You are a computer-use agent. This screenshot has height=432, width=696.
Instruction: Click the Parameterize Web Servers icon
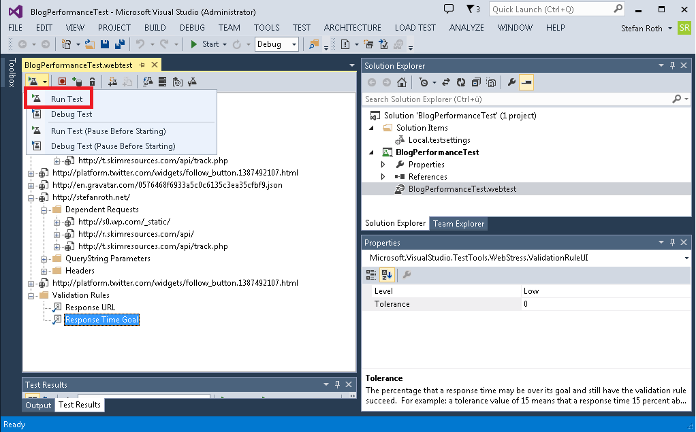163,82
